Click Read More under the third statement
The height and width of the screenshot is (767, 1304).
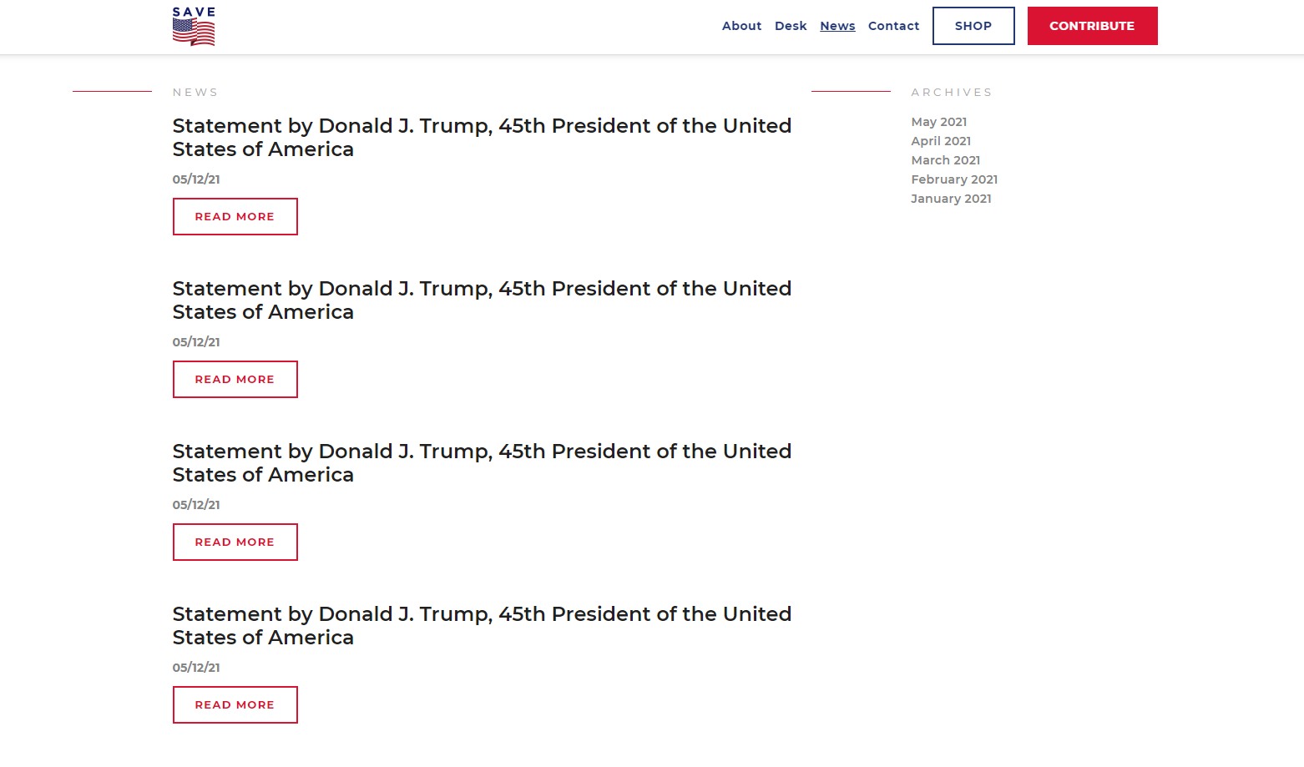click(x=235, y=542)
